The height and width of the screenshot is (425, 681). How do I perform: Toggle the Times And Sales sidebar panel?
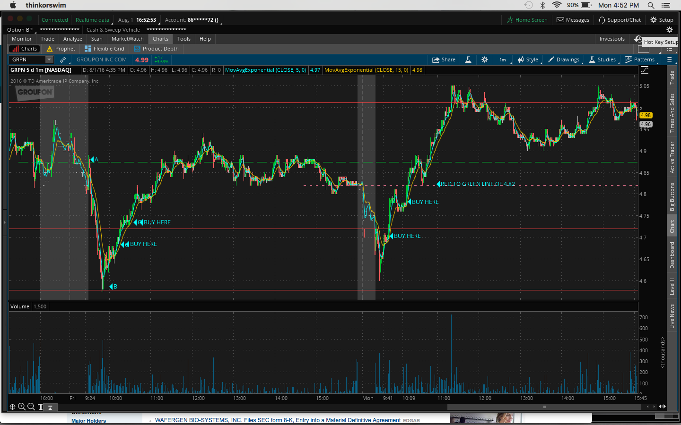click(x=672, y=113)
